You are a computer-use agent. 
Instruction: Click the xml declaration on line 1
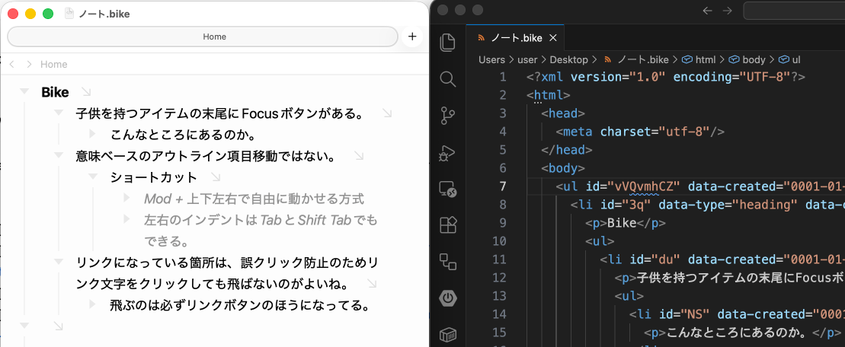tap(665, 76)
